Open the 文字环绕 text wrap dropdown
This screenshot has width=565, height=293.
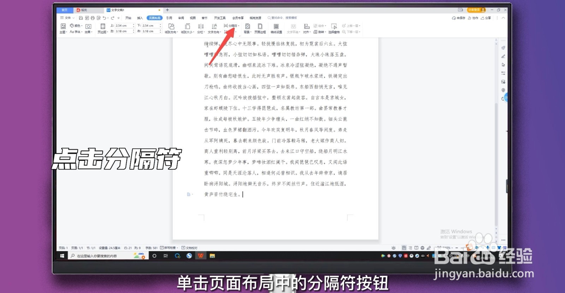click(293, 29)
